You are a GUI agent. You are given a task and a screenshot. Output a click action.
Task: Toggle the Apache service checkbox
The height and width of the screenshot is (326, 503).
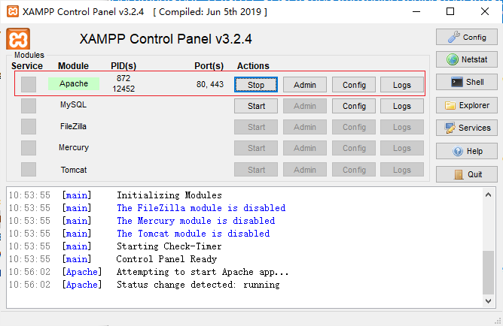[x=29, y=84]
